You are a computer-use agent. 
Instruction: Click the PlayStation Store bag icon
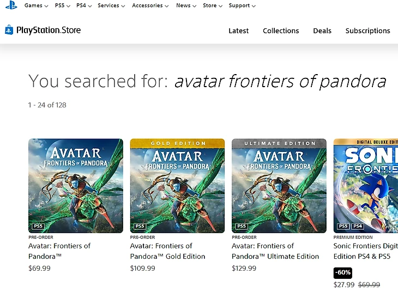pyautogui.click(x=9, y=30)
